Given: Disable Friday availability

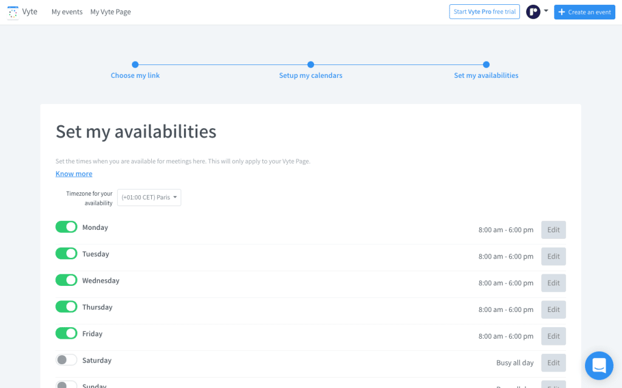Looking at the screenshot, I should click(x=66, y=333).
